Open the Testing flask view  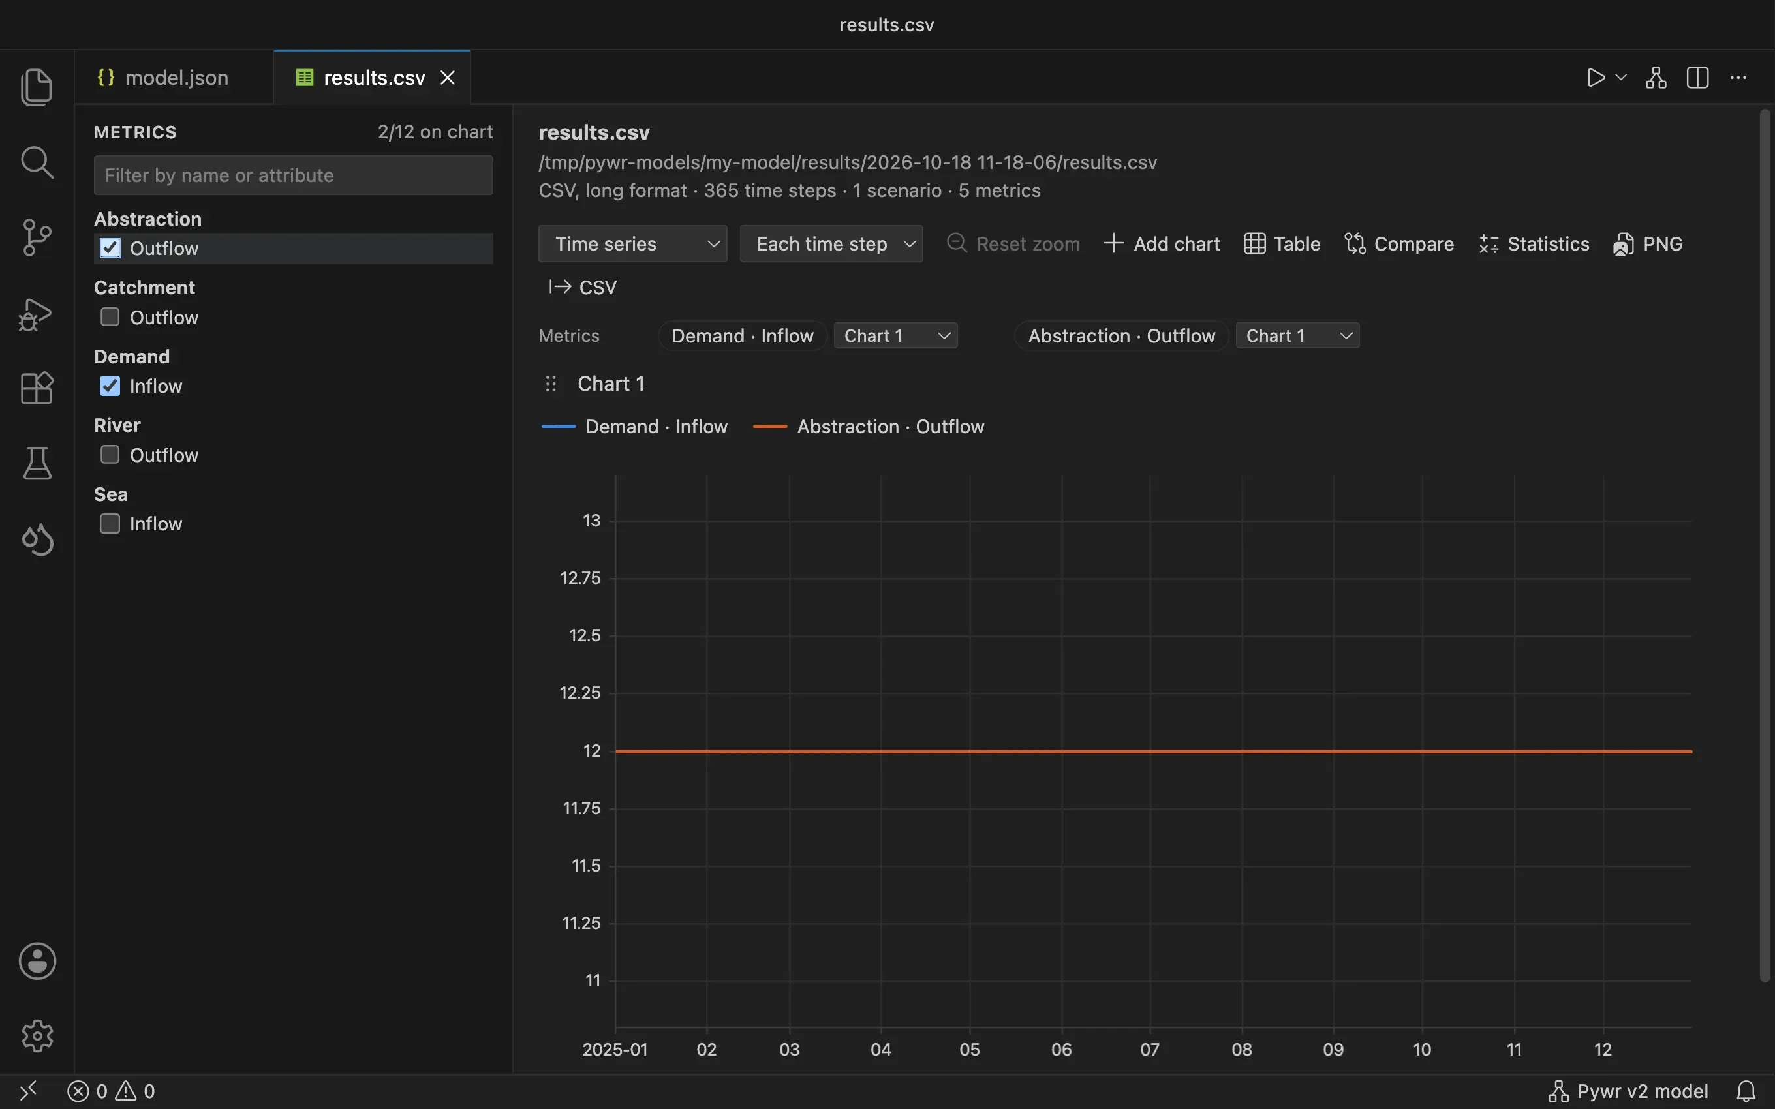click(x=37, y=464)
